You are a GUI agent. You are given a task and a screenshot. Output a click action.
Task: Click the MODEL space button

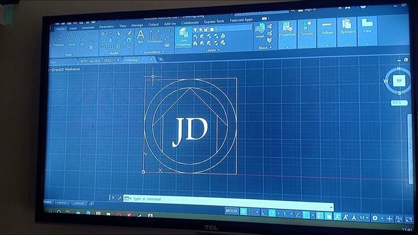tap(232, 211)
